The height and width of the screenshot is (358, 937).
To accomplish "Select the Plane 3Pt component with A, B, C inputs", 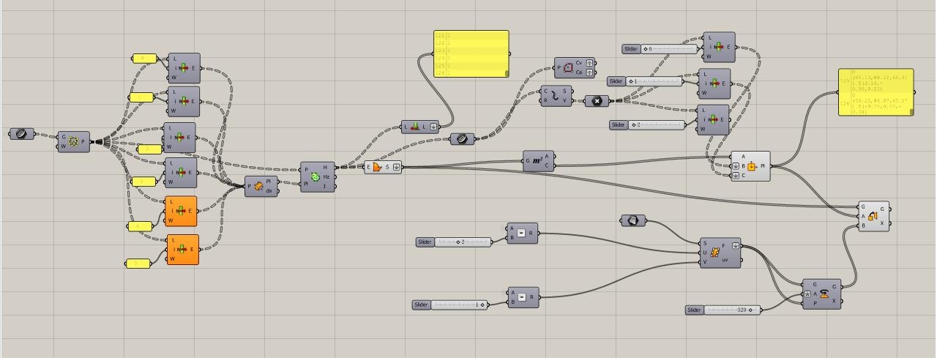I will coord(750,166).
